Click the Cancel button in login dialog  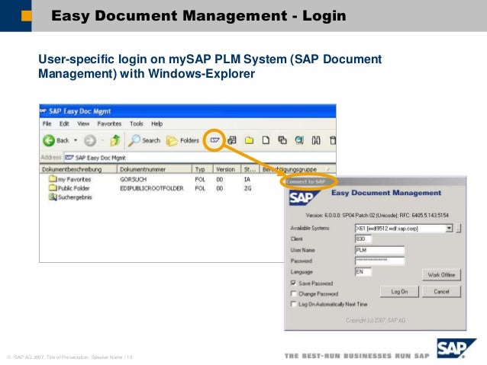click(x=441, y=292)
